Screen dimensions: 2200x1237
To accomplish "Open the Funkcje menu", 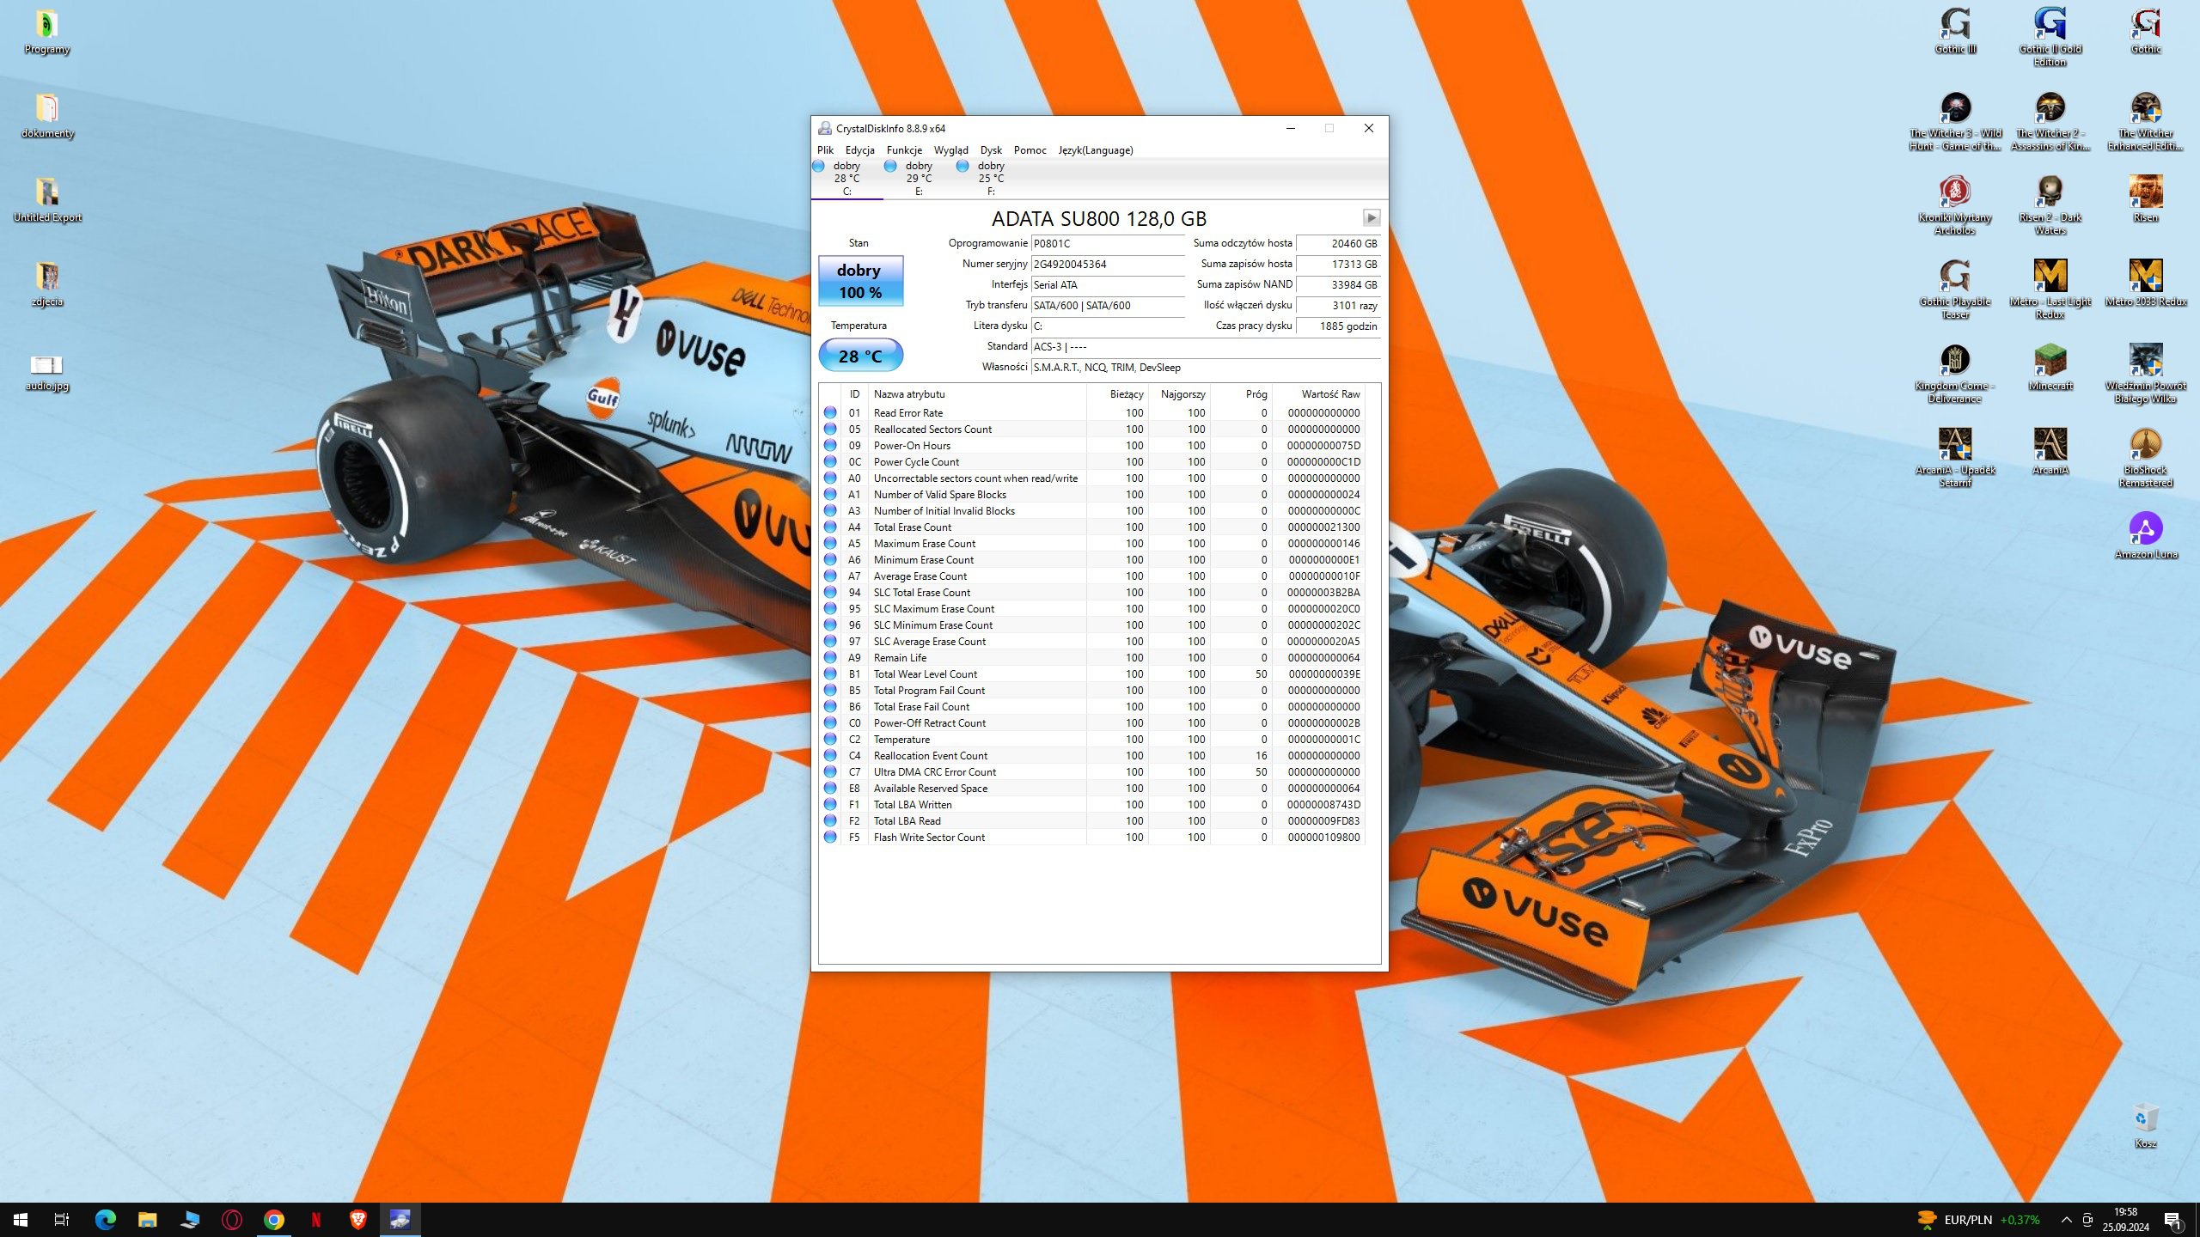I will click(x=904, y=150).
